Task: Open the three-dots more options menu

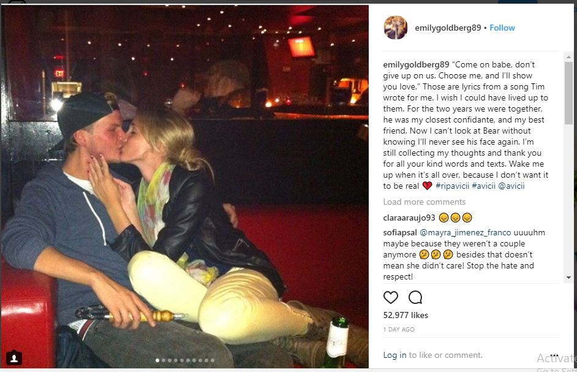Action: [x=554, y=355]
